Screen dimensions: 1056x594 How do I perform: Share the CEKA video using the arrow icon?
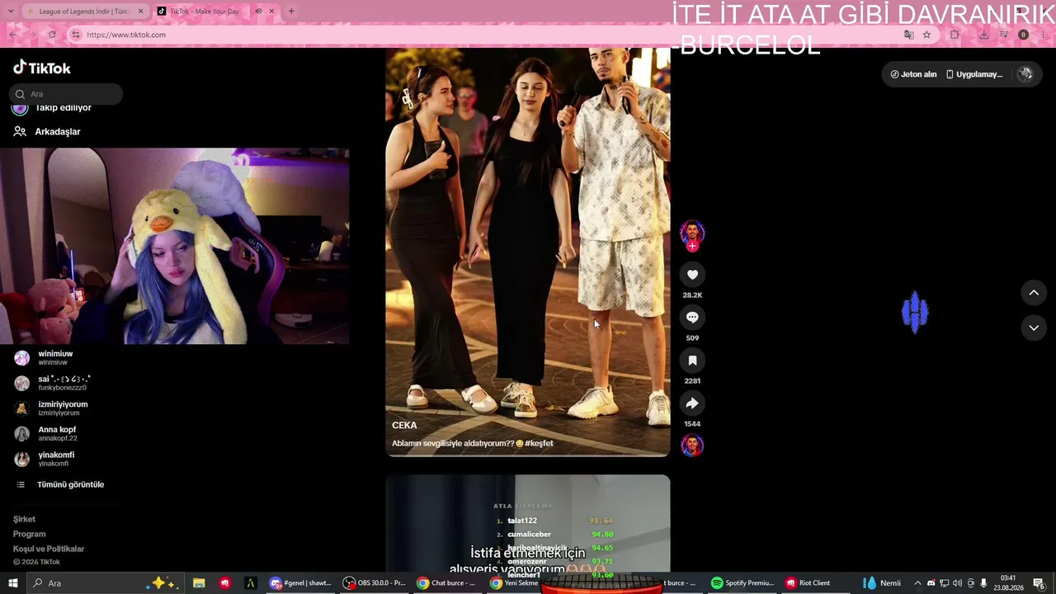tap(692, 403)
